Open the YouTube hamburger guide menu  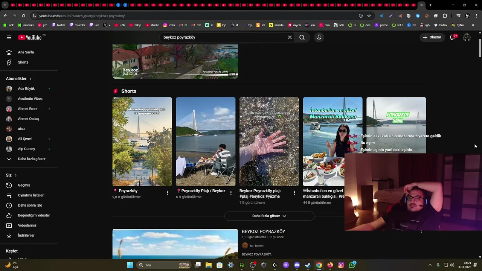pyautogui.click(x=9, y=37)
